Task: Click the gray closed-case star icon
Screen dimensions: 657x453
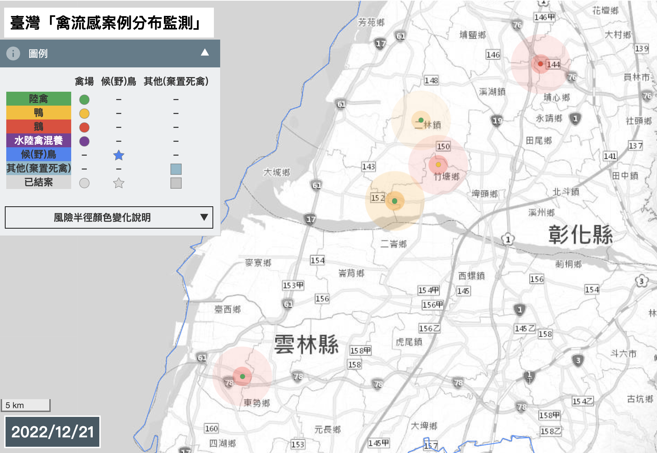Action: [x=119, y=183]
